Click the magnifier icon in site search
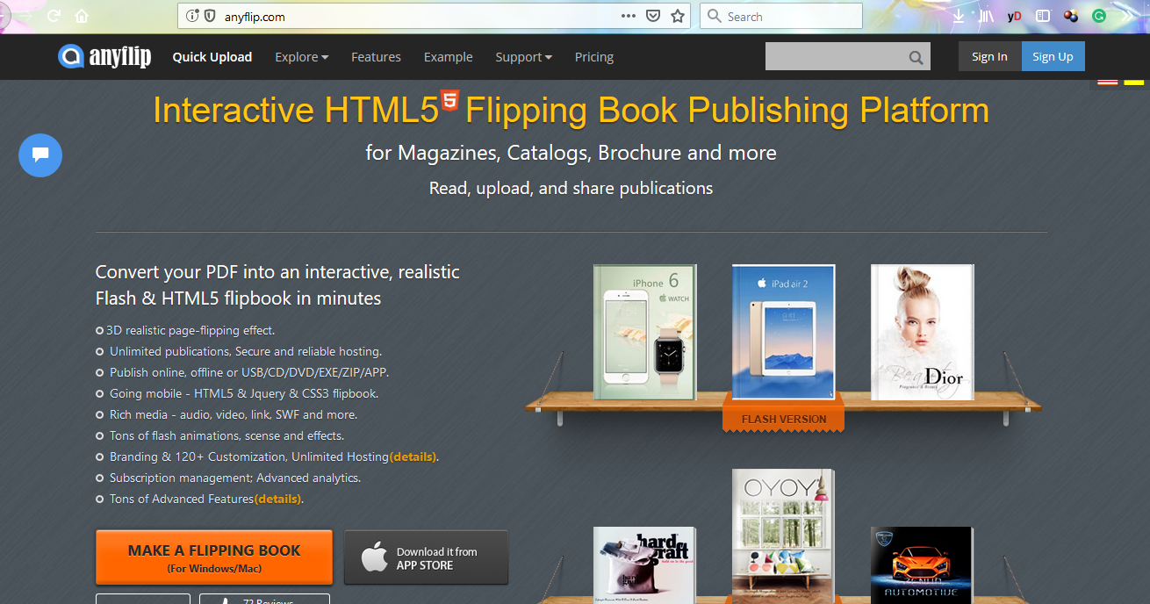1150x604 pixels. [x=916, y=58]
